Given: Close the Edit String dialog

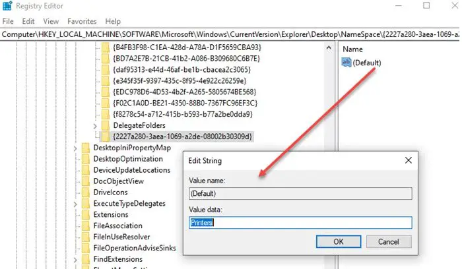Looking at the screenshot, I should [409, 160].
